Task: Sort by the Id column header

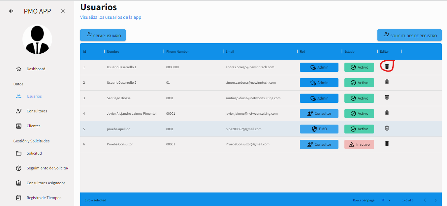Action: 85,51
